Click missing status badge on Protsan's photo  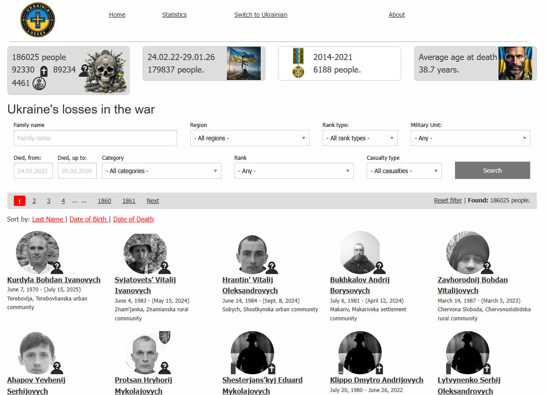click(x=165, y=368)
